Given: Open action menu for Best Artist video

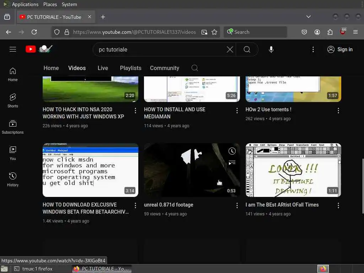Looking at the screenshot, I should (x=338, y=205).
